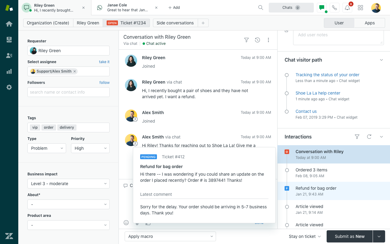Image resolution: width=390 pixels, height=244 pixels.
Task: Click the Chats counter button
Action: (x=291, y=8)
